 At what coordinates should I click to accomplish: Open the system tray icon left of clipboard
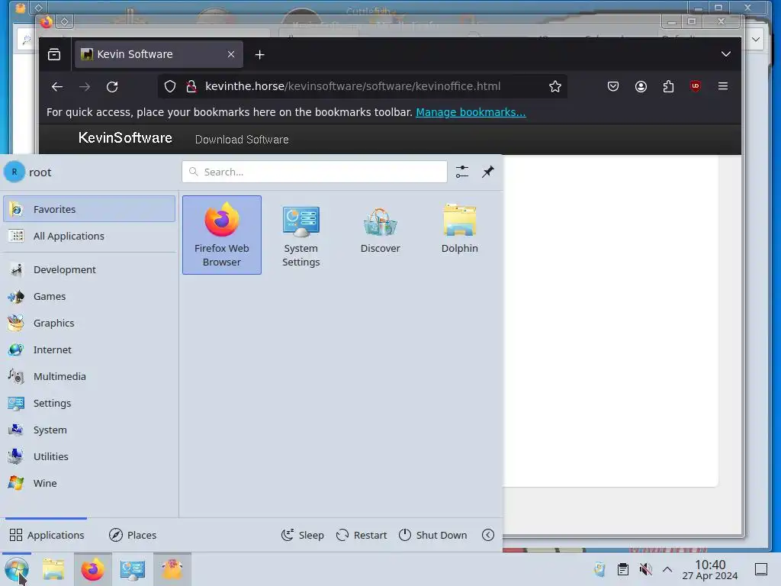[x=599, y=569]
